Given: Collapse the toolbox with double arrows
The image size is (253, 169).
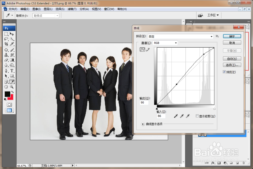Looking at the screenshot, I should pos(4,22).
